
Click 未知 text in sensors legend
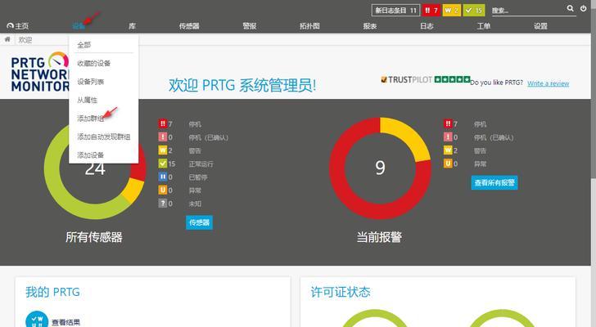pyautogui.click(x=195, y=204)
